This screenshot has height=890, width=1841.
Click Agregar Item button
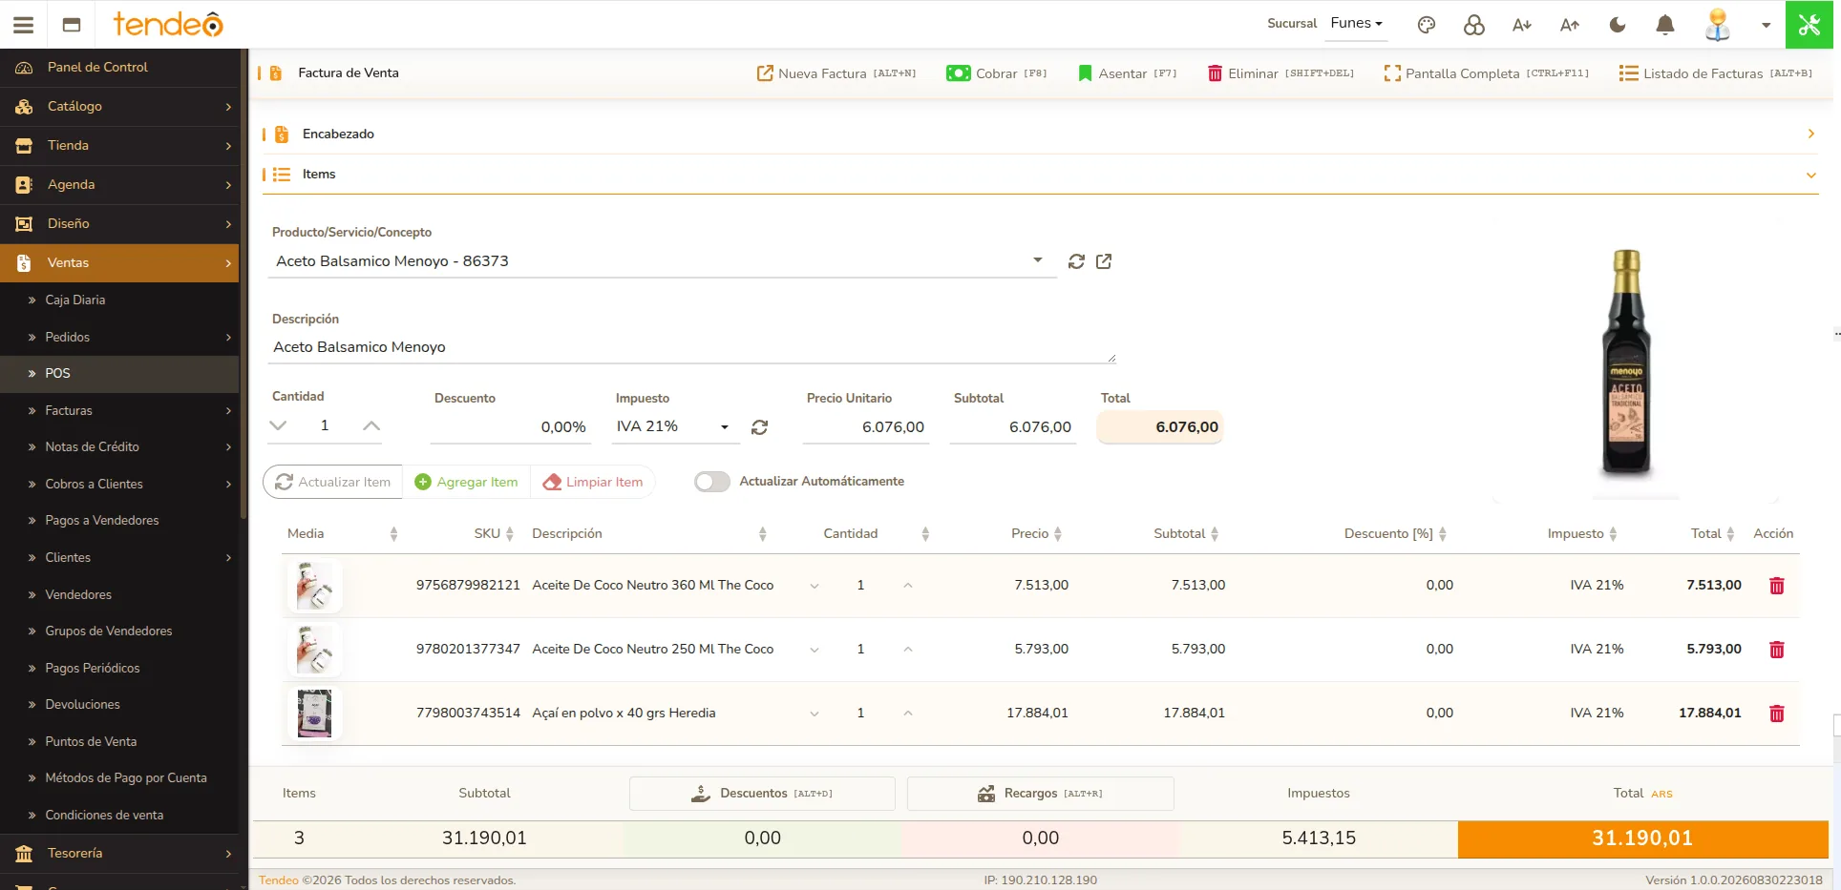click(x=467, y=483)
